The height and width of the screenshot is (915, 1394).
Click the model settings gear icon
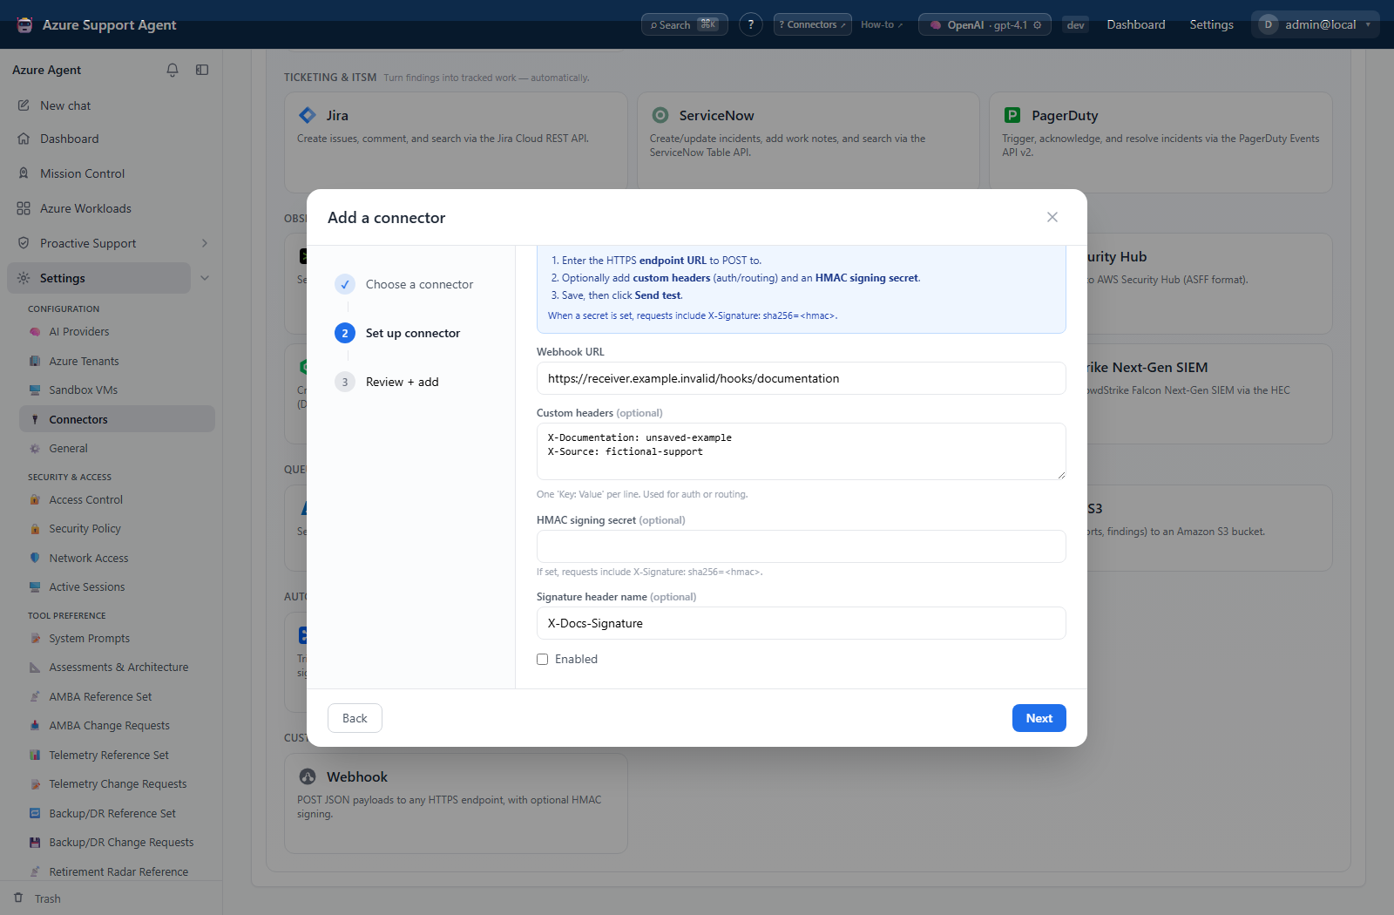click(x=1037, y=25)
